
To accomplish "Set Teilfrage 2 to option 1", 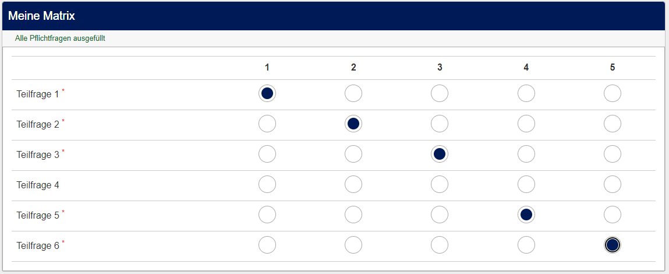I will [x=267, y=124].
